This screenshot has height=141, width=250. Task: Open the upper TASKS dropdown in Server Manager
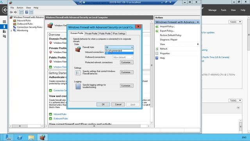click(235, 22)
